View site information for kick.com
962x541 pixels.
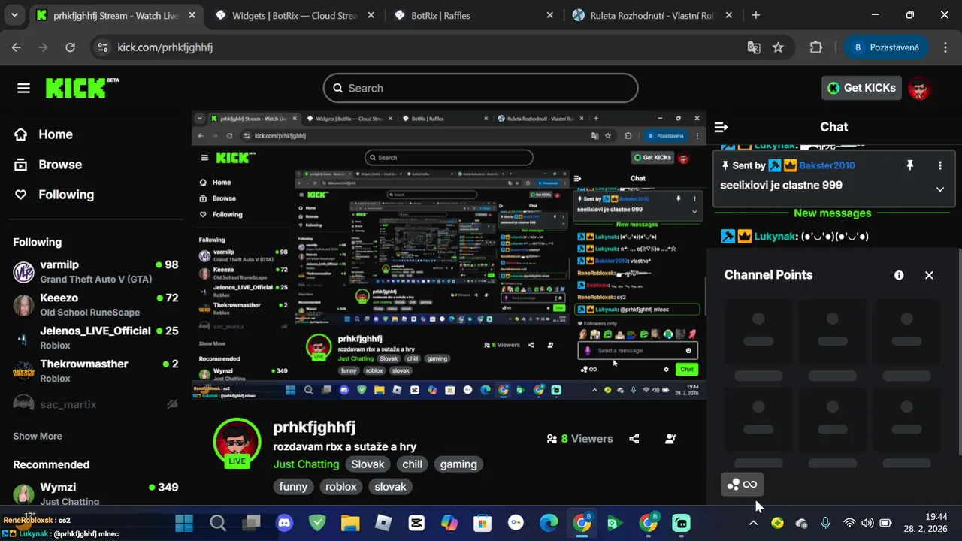(x=103, y=47)
